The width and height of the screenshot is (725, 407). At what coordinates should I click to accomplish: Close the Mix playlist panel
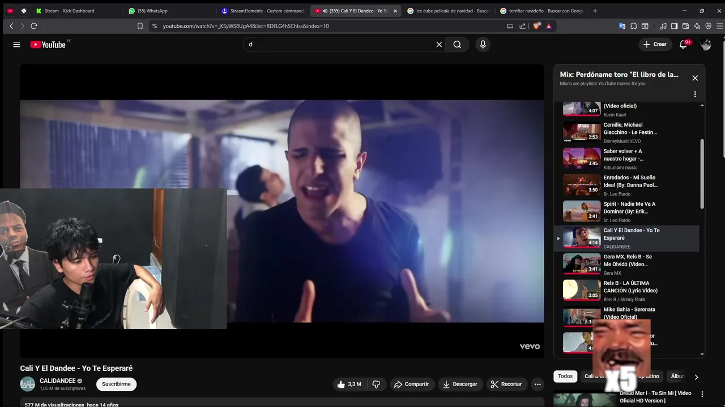coord(695,78)
